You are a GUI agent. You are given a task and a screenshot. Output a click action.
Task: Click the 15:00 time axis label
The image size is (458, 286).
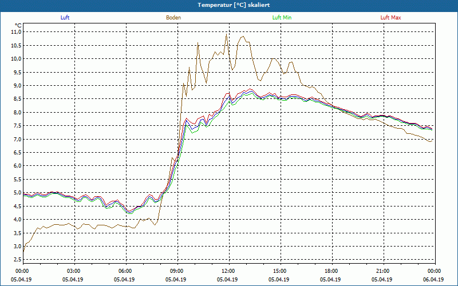click(x=281, y=271)
